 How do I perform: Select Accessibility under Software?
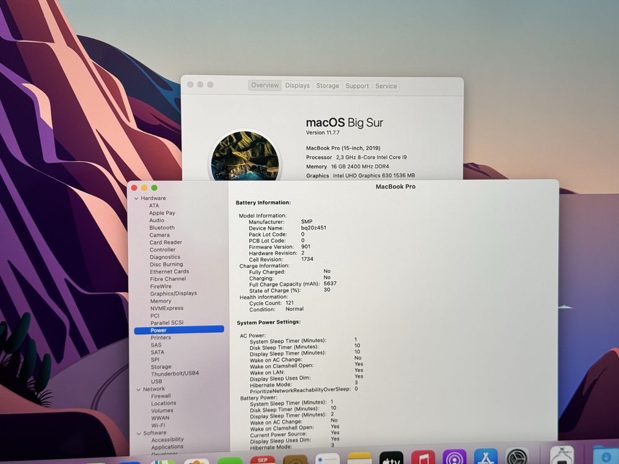167,439
